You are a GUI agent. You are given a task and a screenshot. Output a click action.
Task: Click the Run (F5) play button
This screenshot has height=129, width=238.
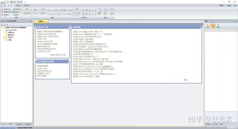(x=35, y=11)
